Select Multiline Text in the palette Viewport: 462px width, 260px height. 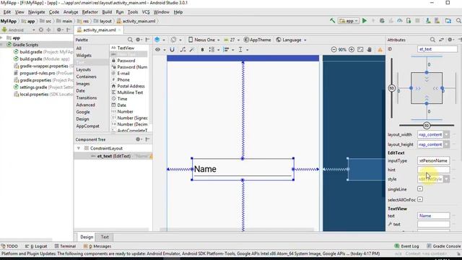130,92
